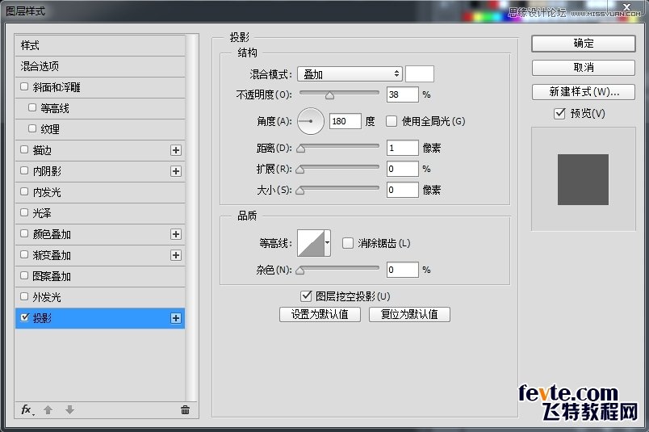Image resolution: width=649 pixels, height=432 pixels.
Task: Select 混合选项 in the left list
Action: coord(100,66)
